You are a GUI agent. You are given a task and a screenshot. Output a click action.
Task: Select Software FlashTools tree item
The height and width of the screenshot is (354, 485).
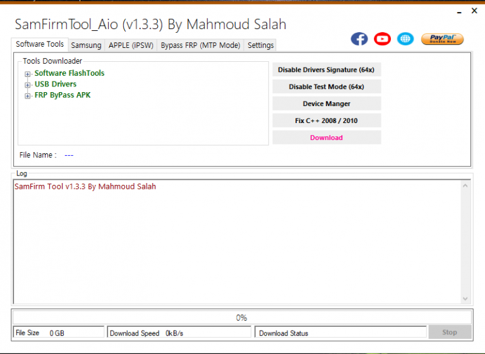pos(69,73)
